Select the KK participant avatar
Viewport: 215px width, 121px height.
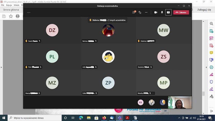pyautogui.click(x=141, y=102)
